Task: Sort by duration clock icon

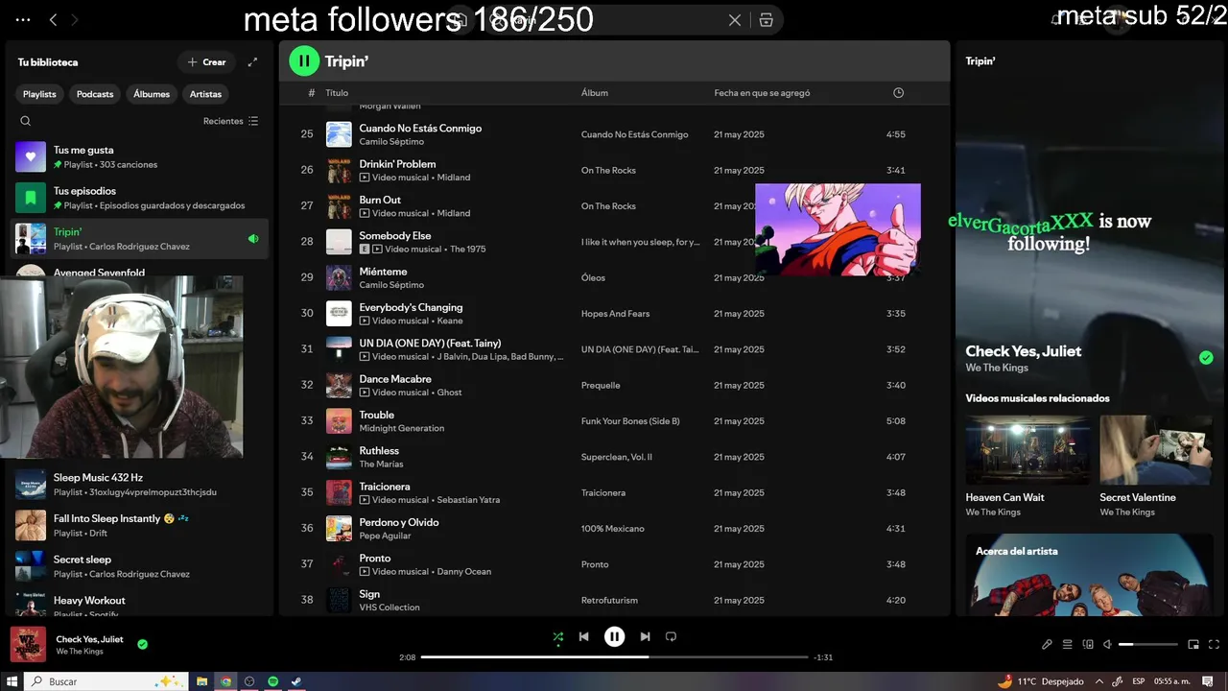Action: (898, 93)
